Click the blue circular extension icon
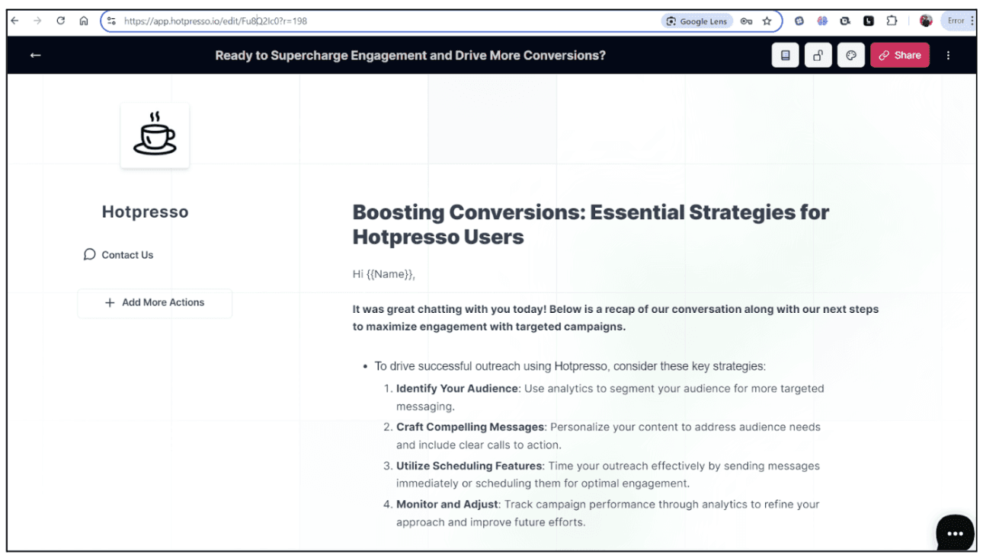Screen dimensions: 983x558 click(799, 21)
